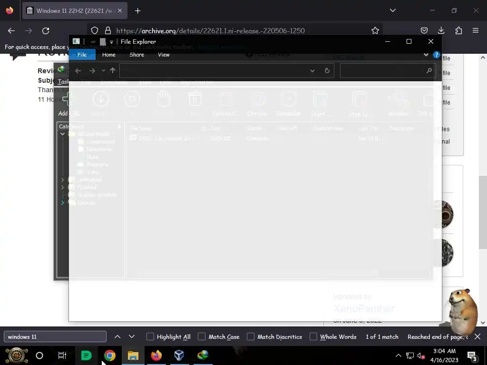Open the Firefox extensions menu
The width and height of the screenshot is (487, 365).
[x=458, y=30]
